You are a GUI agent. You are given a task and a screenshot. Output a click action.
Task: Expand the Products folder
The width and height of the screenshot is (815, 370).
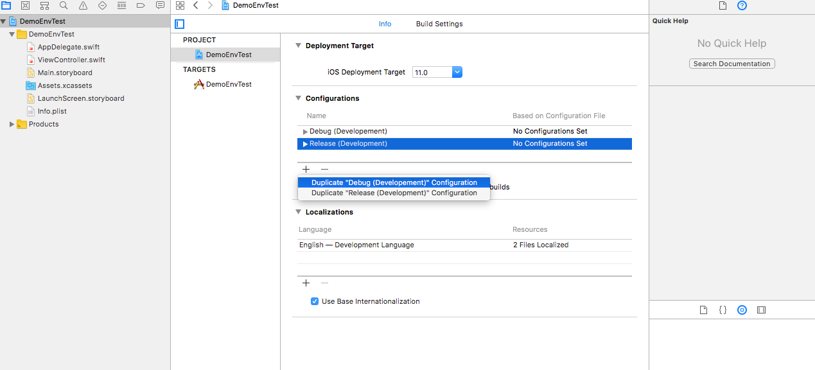click(x=12, y=124)
